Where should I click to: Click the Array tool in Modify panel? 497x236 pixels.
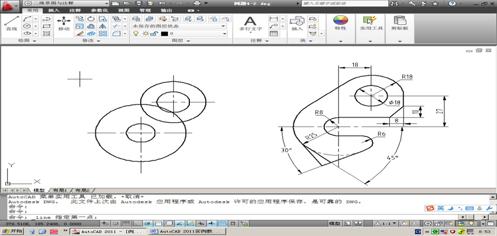103,33
